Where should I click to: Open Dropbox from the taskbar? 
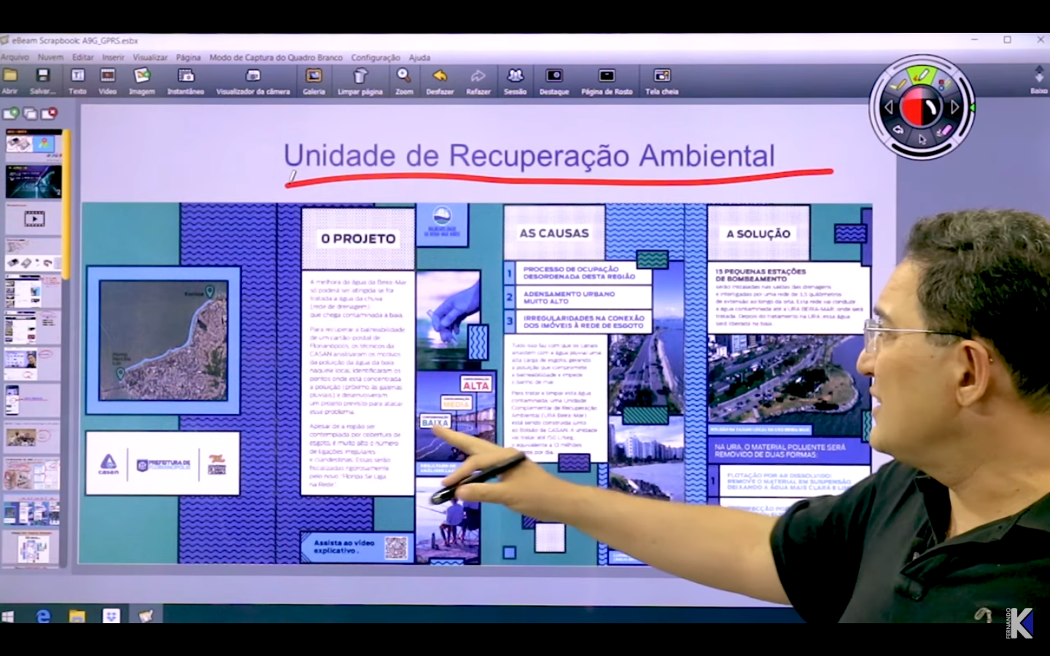[x=111, y=617]
